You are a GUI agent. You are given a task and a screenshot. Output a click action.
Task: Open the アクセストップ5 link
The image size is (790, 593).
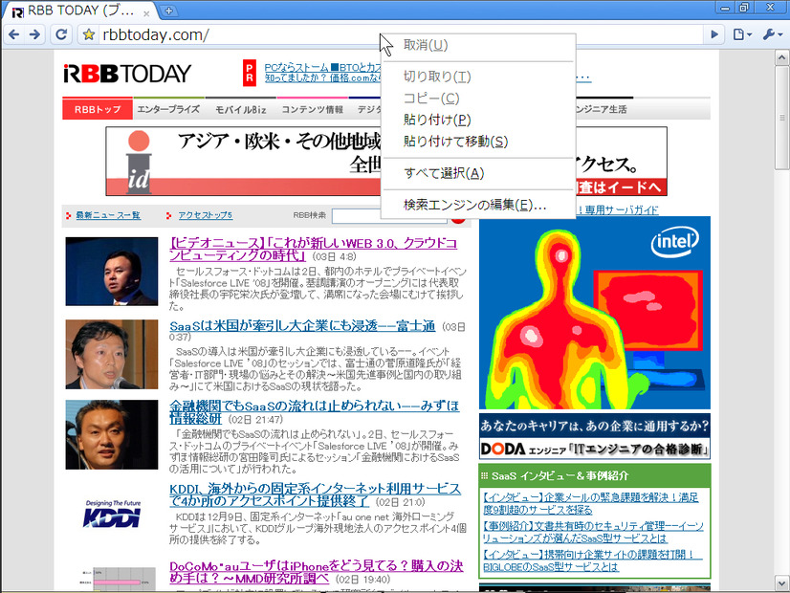tap(205, 215)
